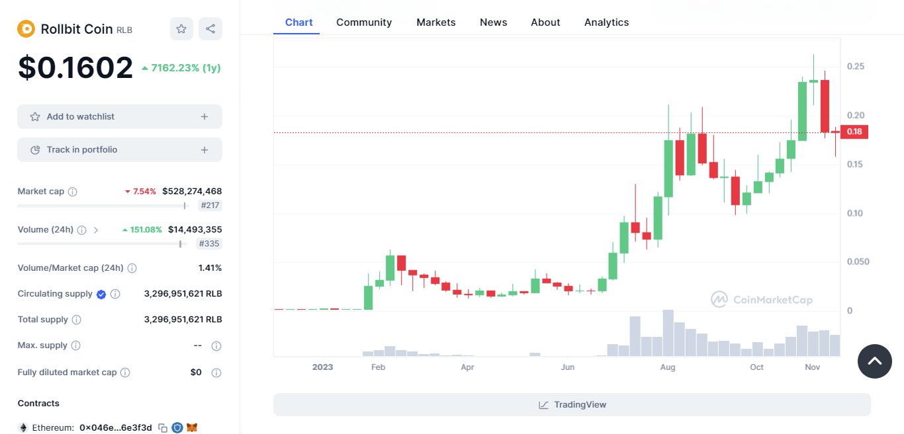
Task: Click the 7.54% market cap change
Action: click(x=140, y=192)
